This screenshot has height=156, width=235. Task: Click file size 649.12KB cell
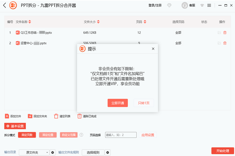click(x=90, y=32)
